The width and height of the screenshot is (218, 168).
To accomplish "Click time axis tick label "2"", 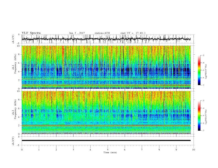I will coord(56,150).
